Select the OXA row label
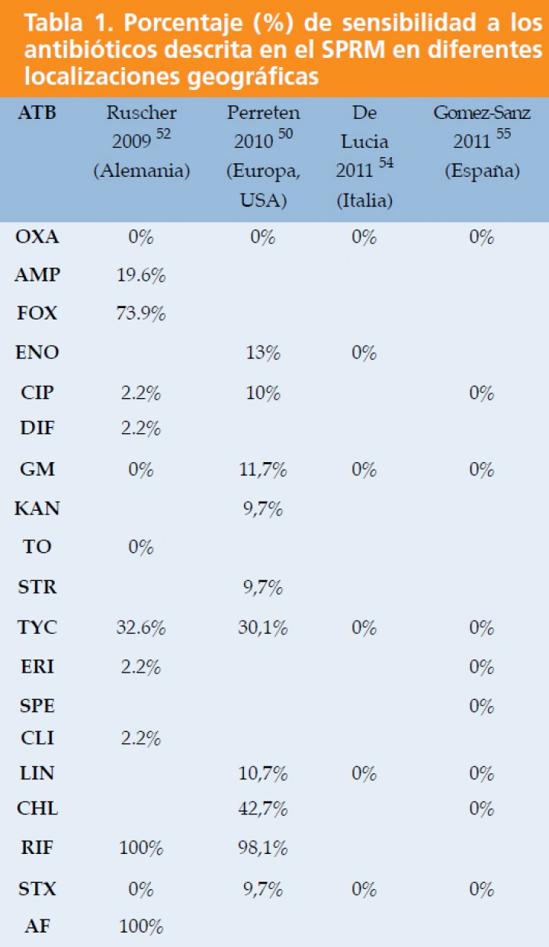The width and height of the screenshot is (549, 947). [x=37, y=237]
